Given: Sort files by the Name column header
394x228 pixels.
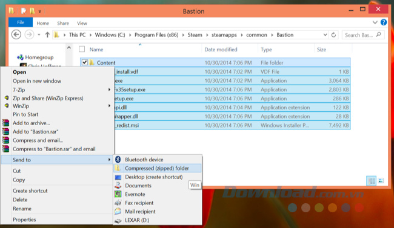Looking at the screenshot, I should click(96, 50).
